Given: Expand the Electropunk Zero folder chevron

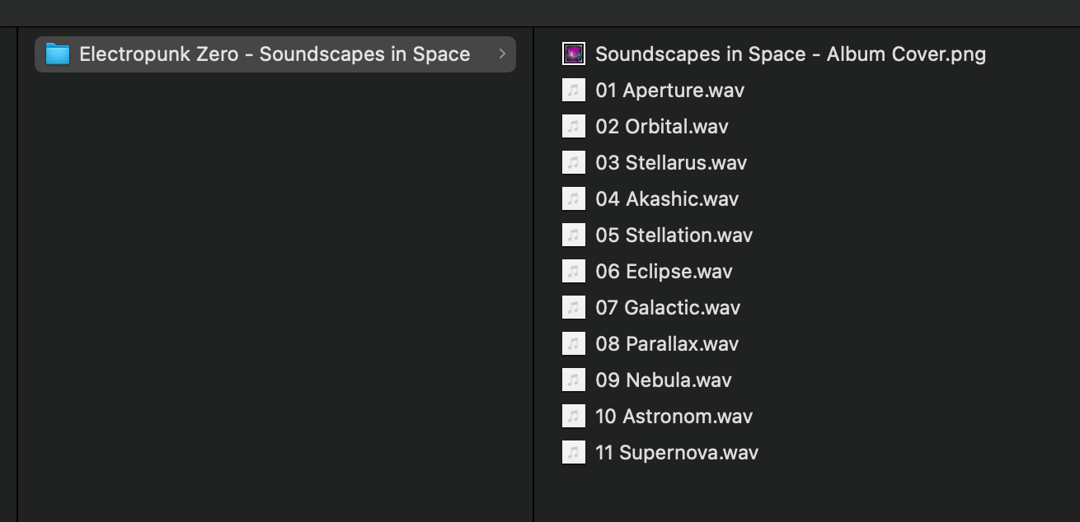Looking at the screenshot, I should tap(502, 54).
